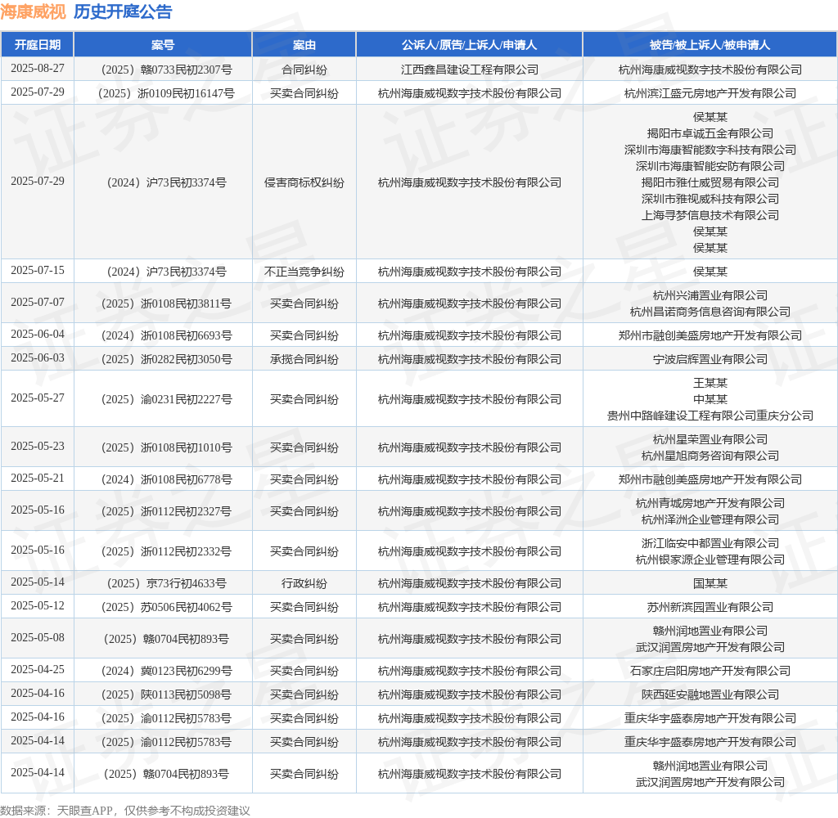Click case number (2025)渝0231民初2227号

163,400
